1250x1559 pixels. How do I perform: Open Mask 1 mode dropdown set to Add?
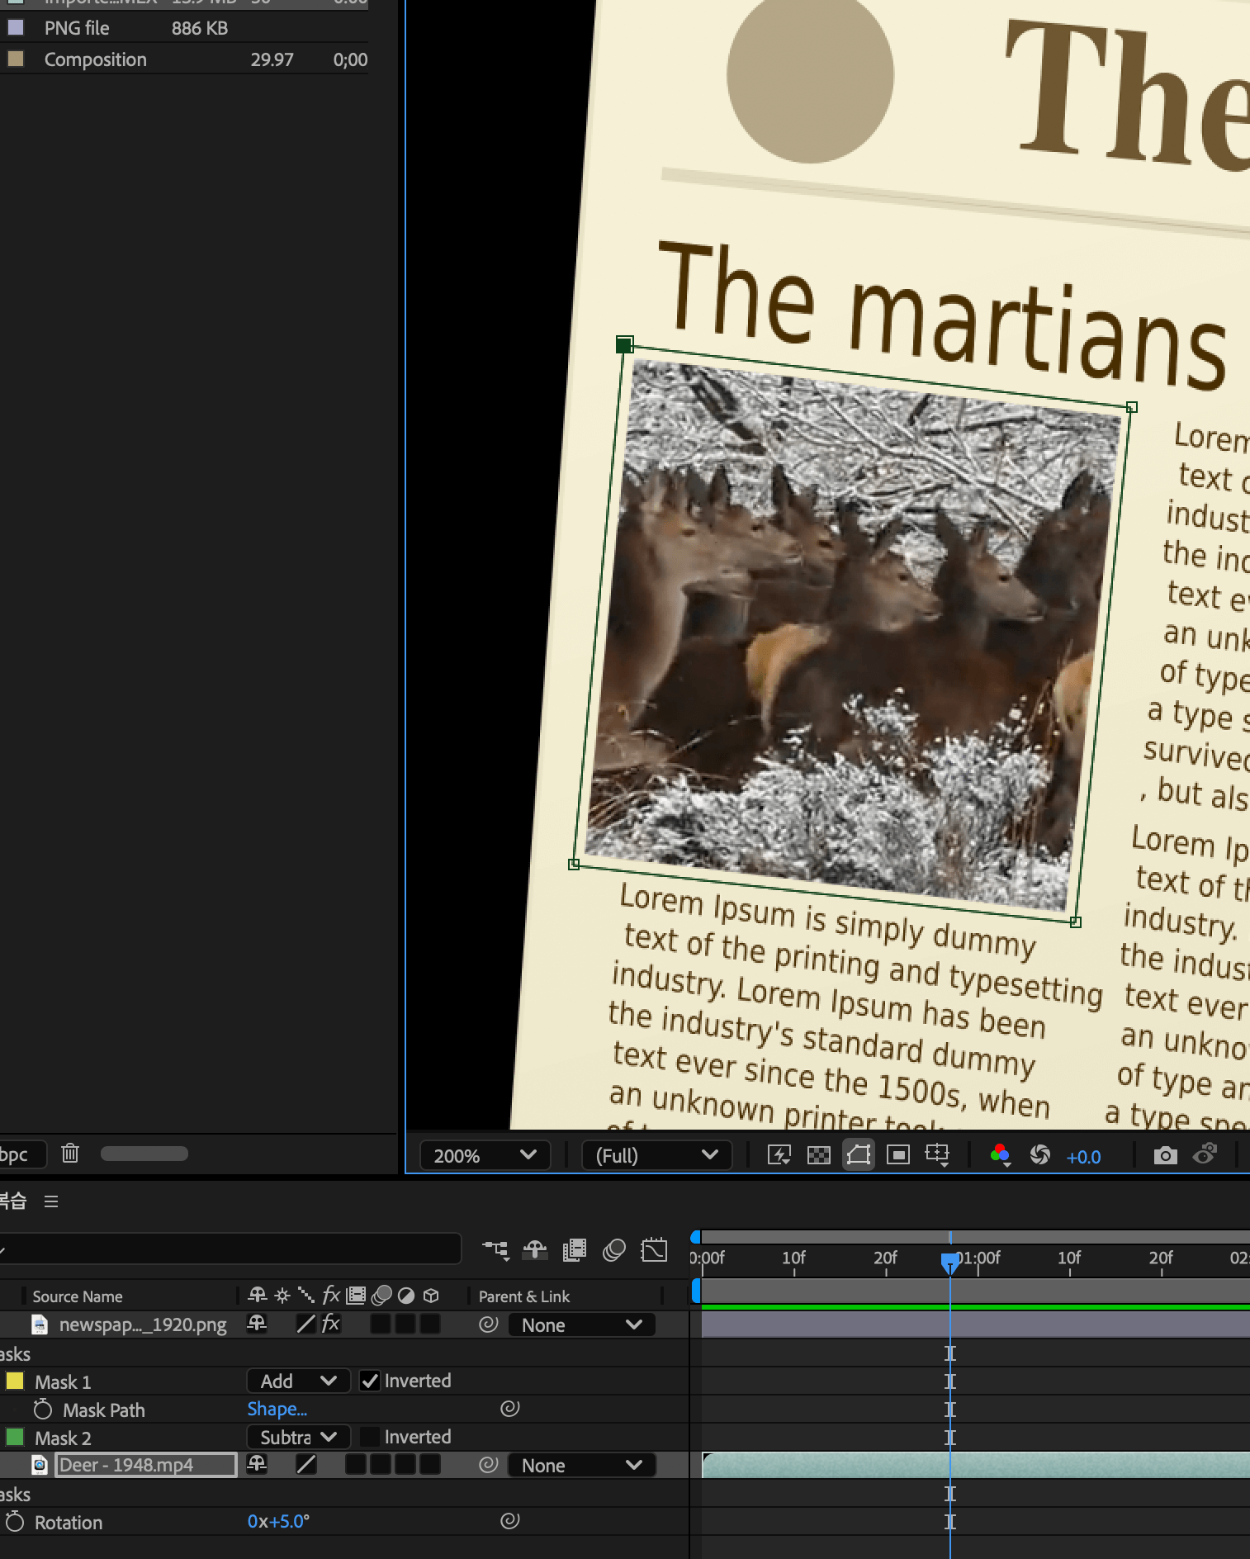click(299, 1381)
